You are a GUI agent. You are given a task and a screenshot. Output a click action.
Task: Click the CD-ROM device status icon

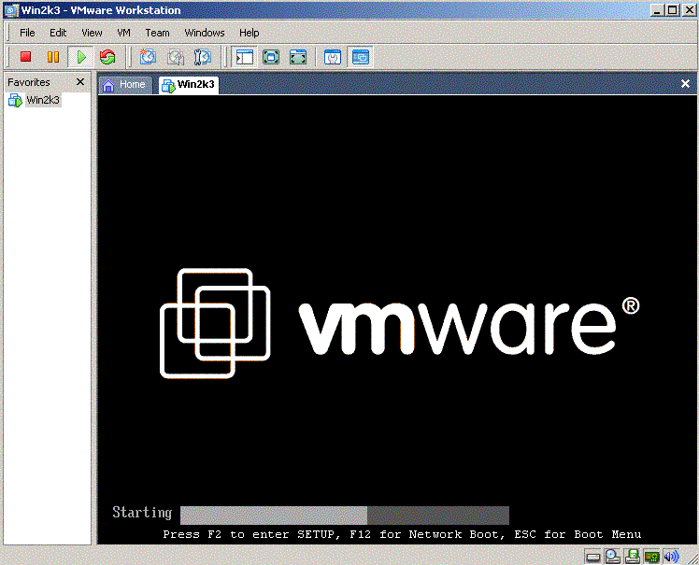point(612,556)
